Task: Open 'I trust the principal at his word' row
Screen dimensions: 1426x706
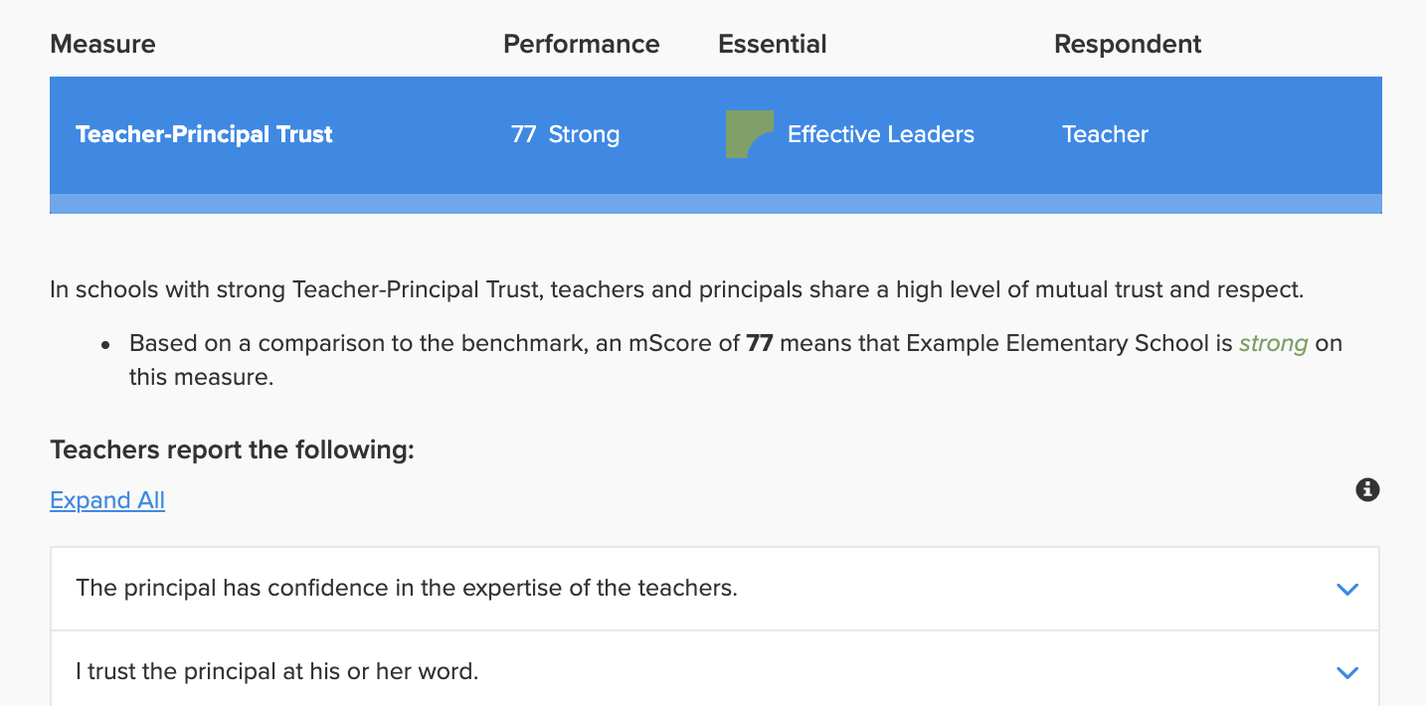Action: coord(715,672)
